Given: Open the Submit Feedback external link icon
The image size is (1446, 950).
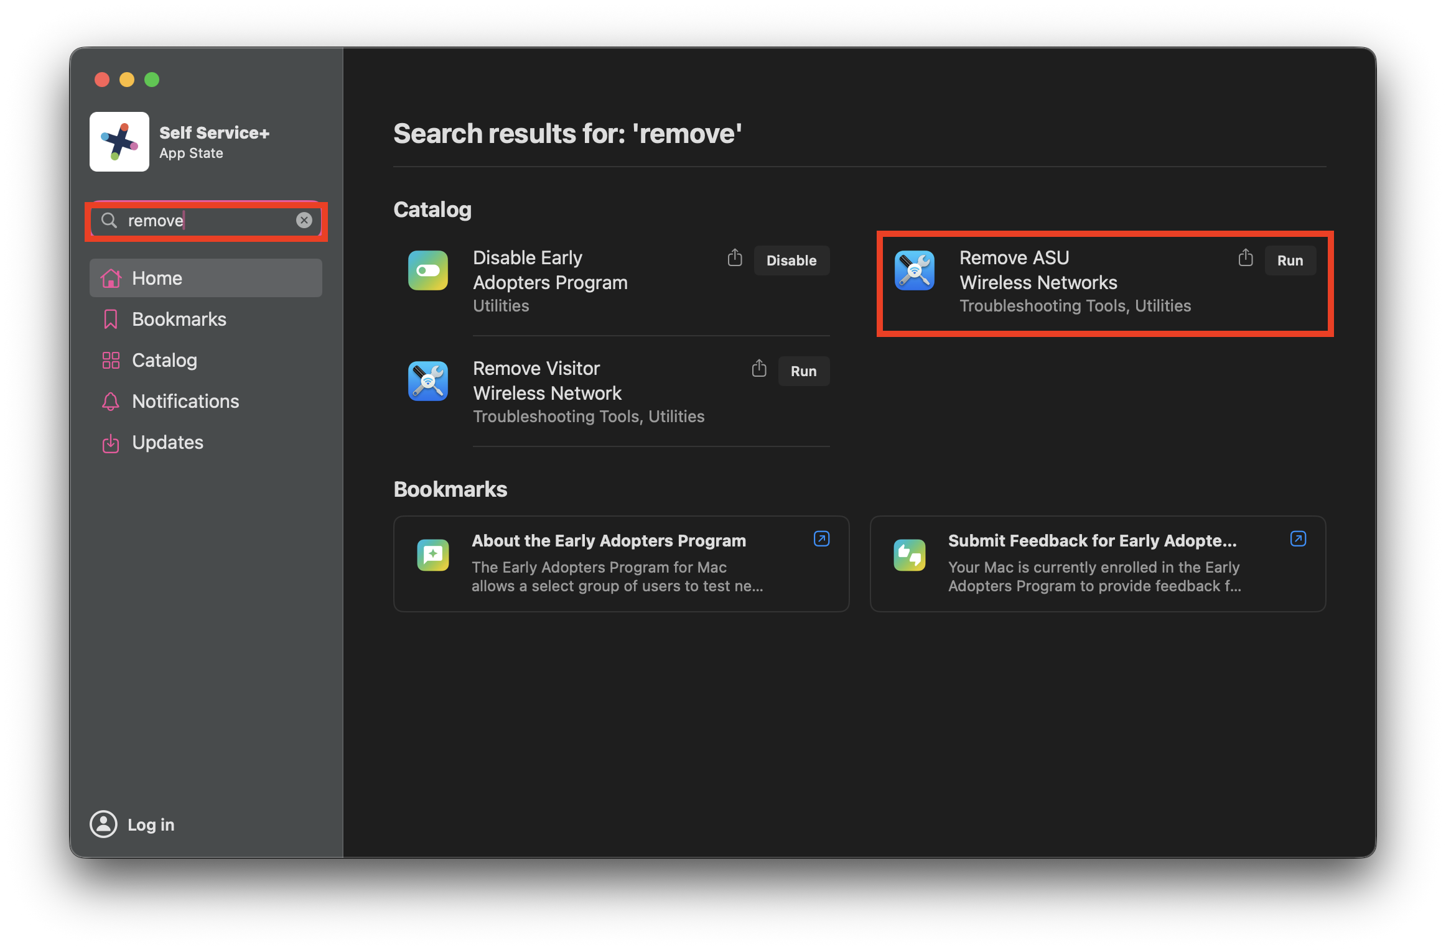Looking at the screenshot, I should (1298, 538).
